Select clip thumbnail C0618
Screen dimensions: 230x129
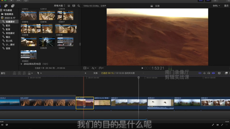point(36,28)
